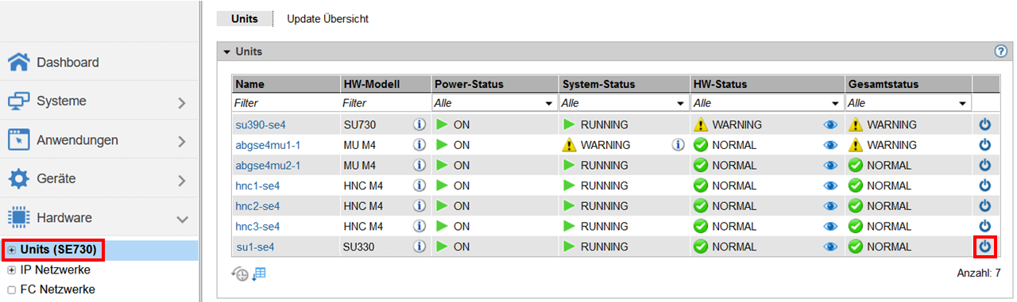Show HW model info for abgse4mu2-1

[x=420, y=165]
